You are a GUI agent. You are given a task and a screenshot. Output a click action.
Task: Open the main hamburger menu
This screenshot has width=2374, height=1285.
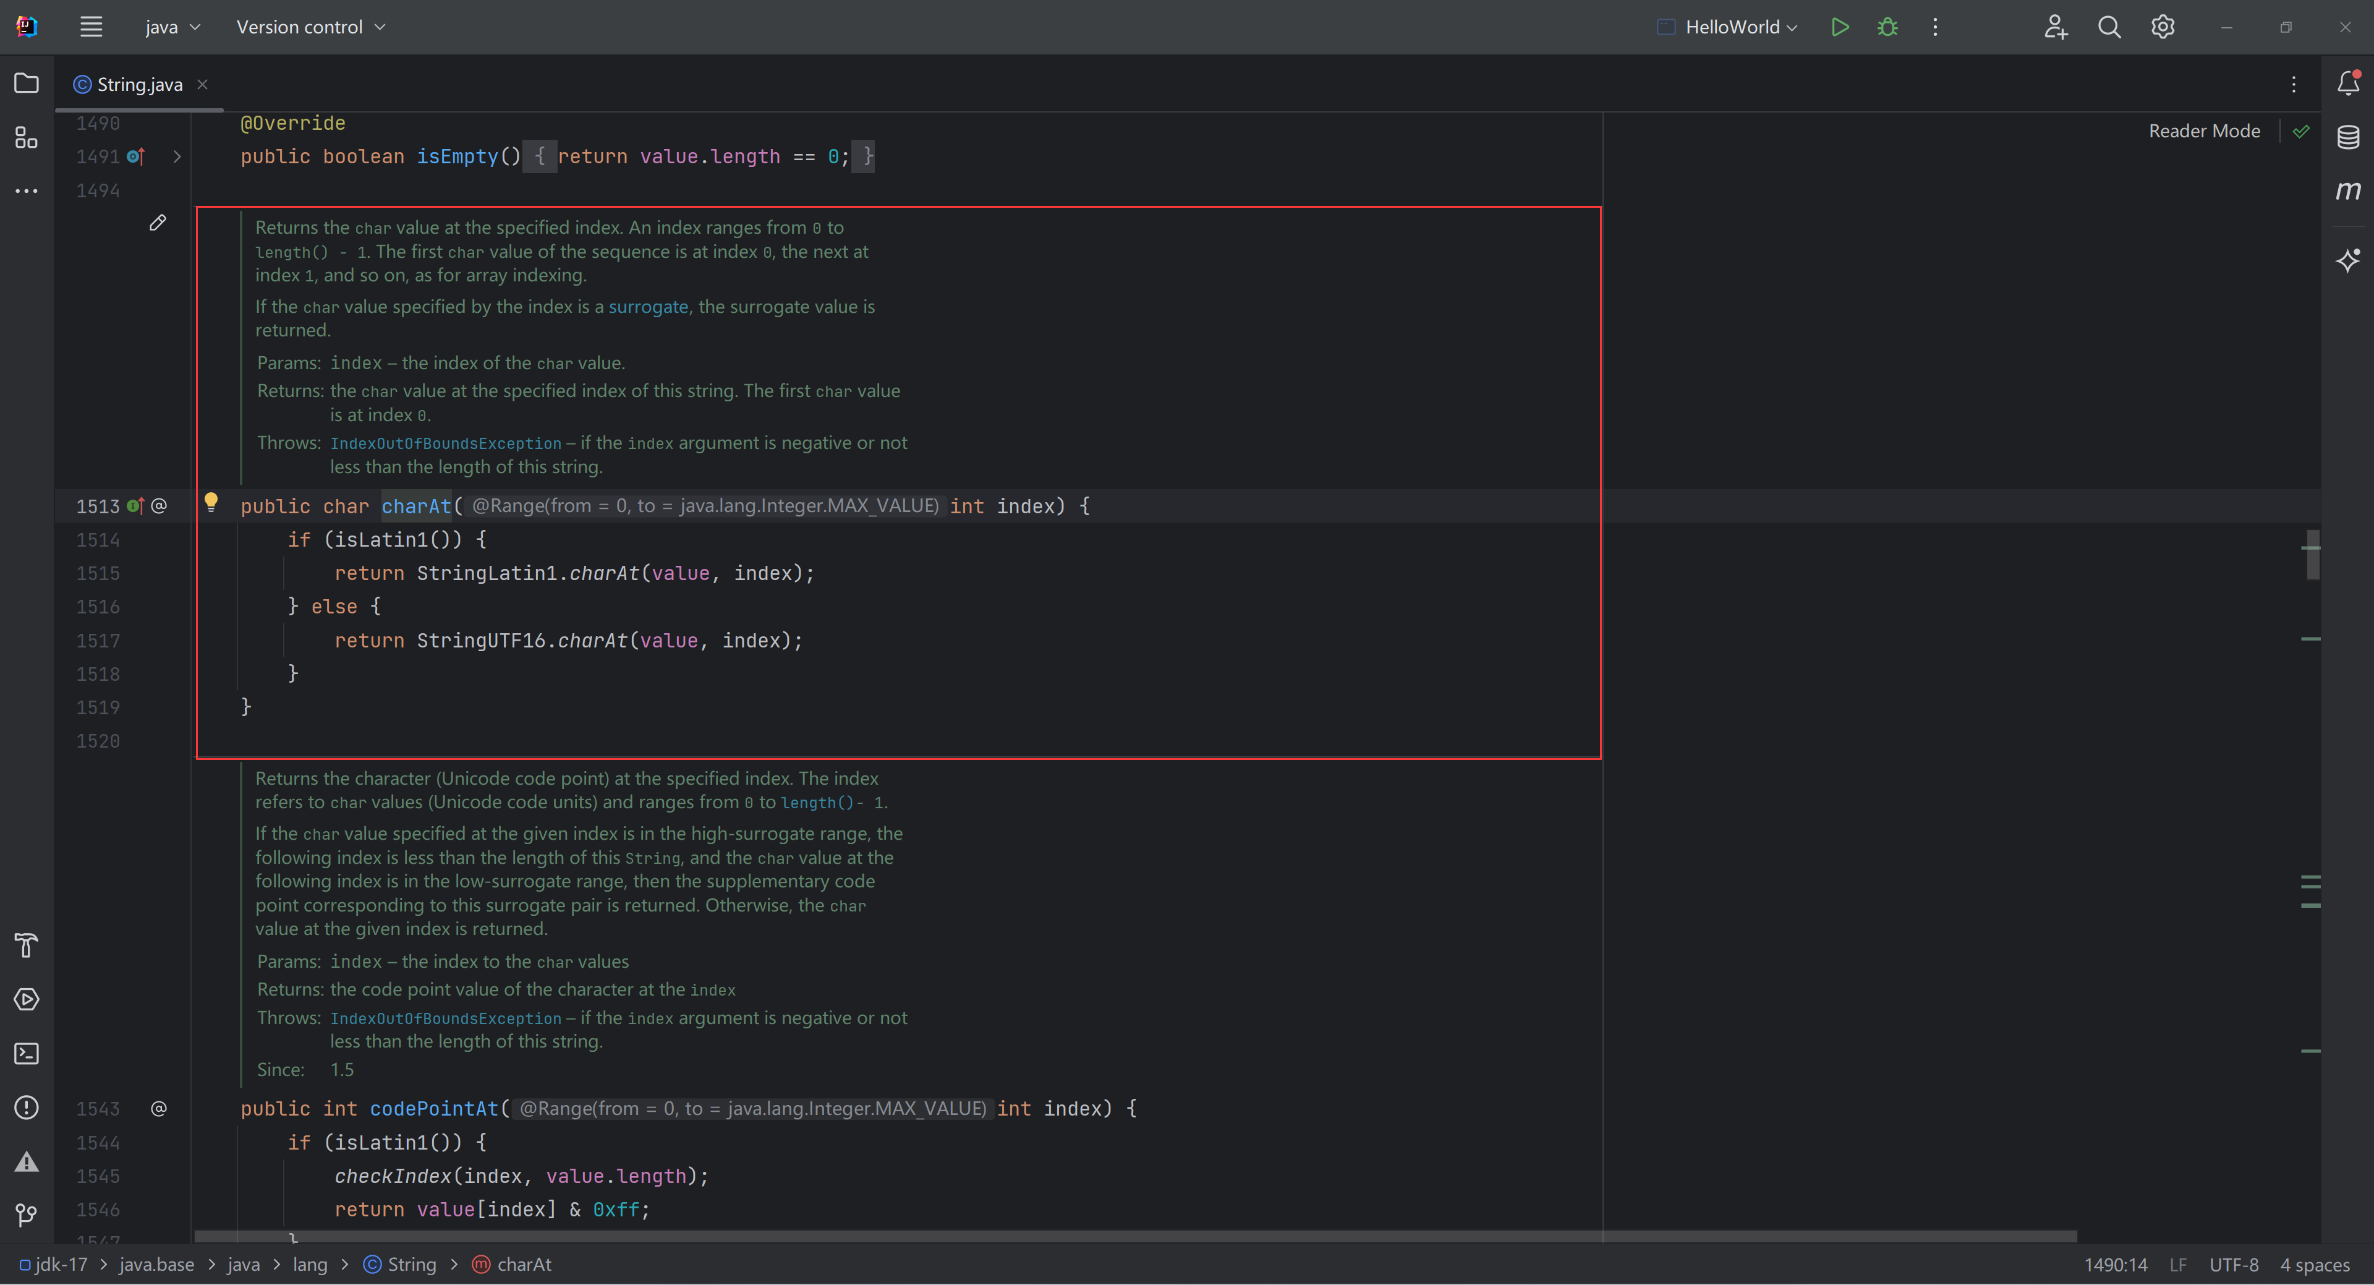click(90, 27)
